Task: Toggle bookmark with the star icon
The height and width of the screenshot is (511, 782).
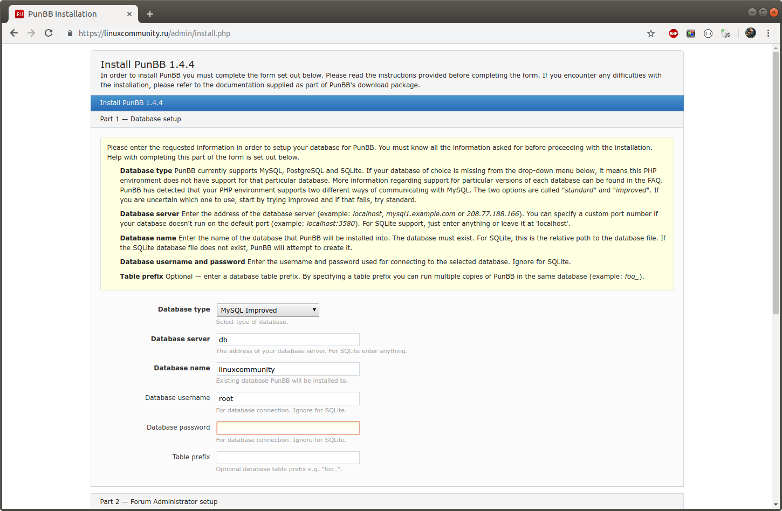Action: tap(651, 33)
